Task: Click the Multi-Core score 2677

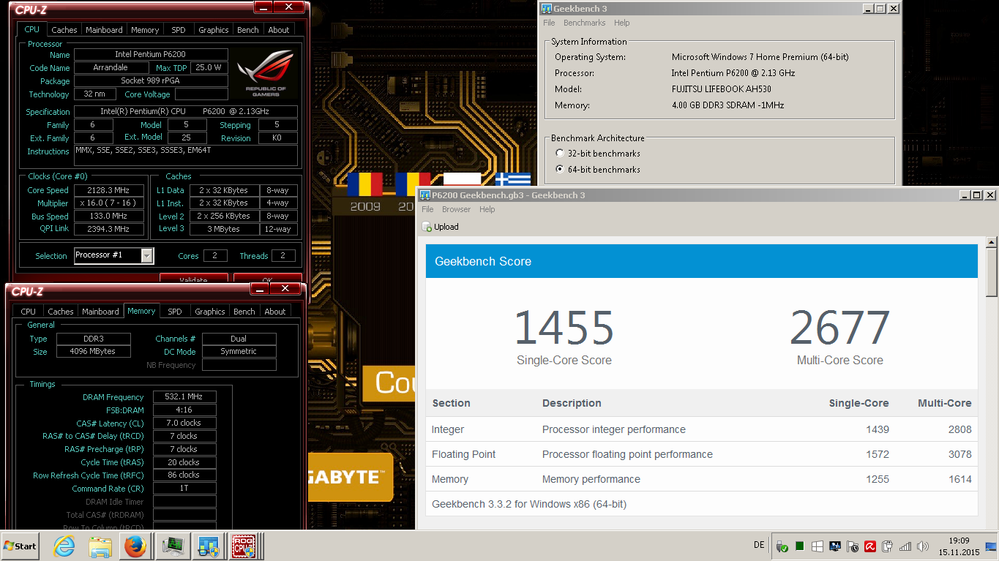Action: coord(840,328)
